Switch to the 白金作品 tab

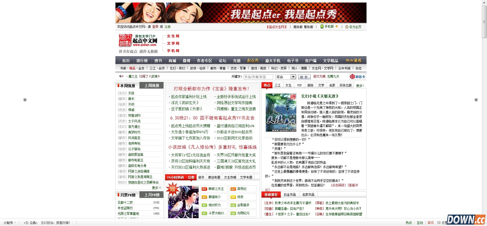click(x=290, y=195)
